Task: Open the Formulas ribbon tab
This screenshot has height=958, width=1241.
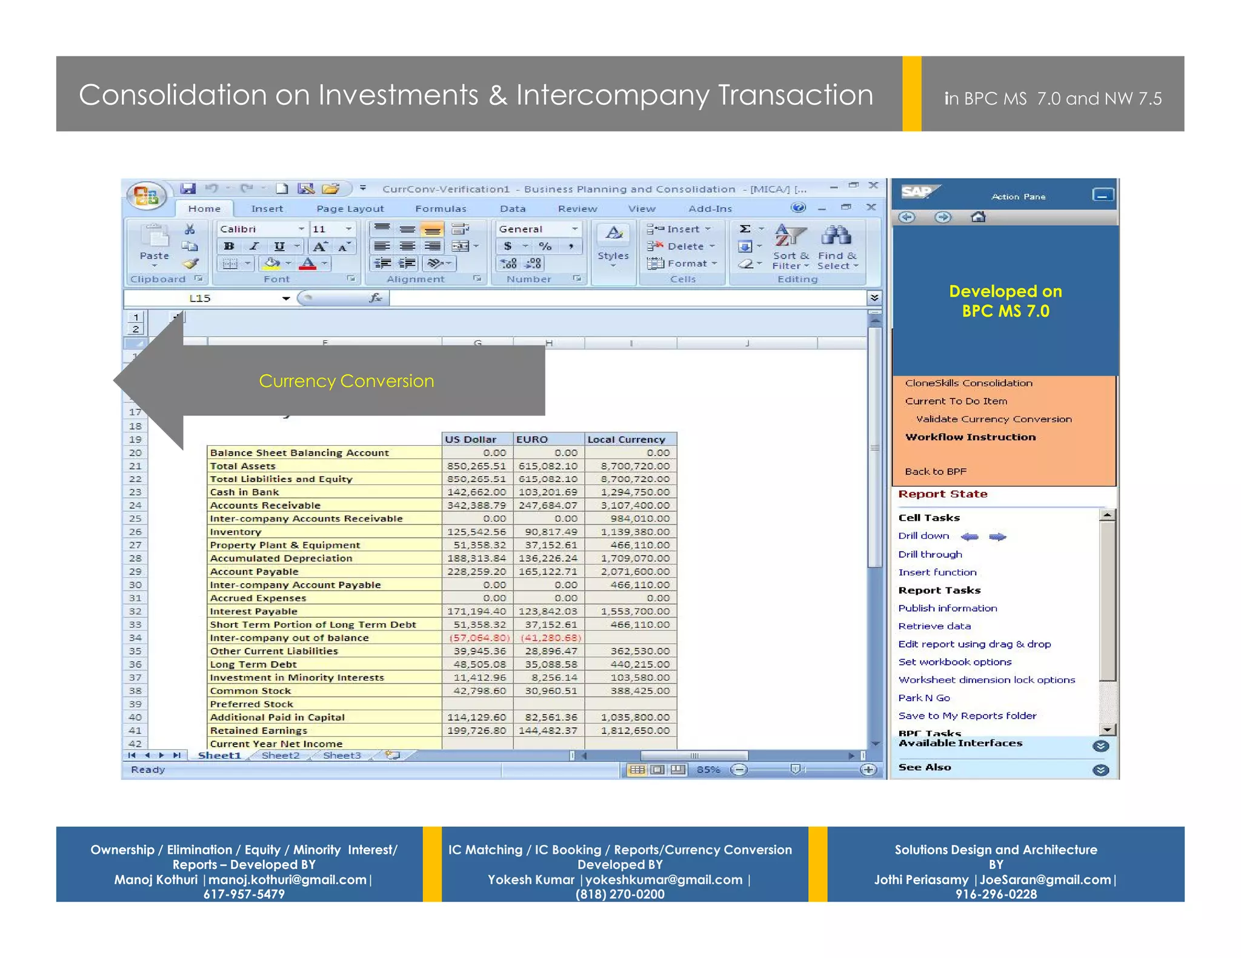Action: pyautogui.click(x=441, y=208)
